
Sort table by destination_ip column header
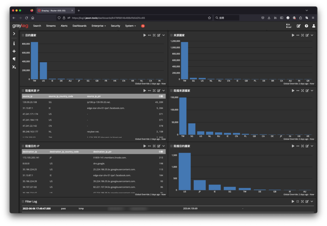30,152
